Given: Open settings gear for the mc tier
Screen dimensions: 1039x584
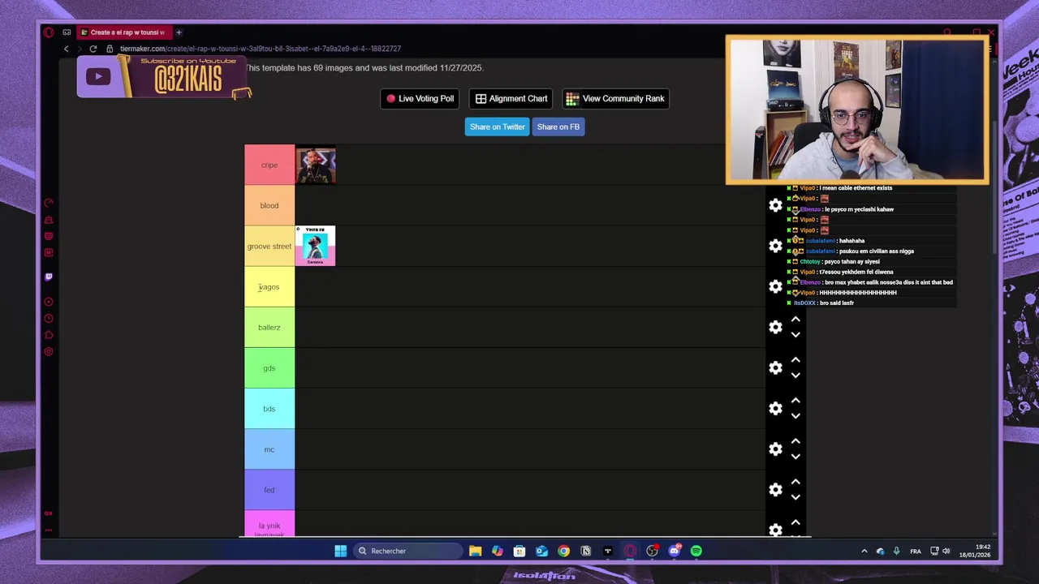Looking at the screenshot, I should (775, 449).
